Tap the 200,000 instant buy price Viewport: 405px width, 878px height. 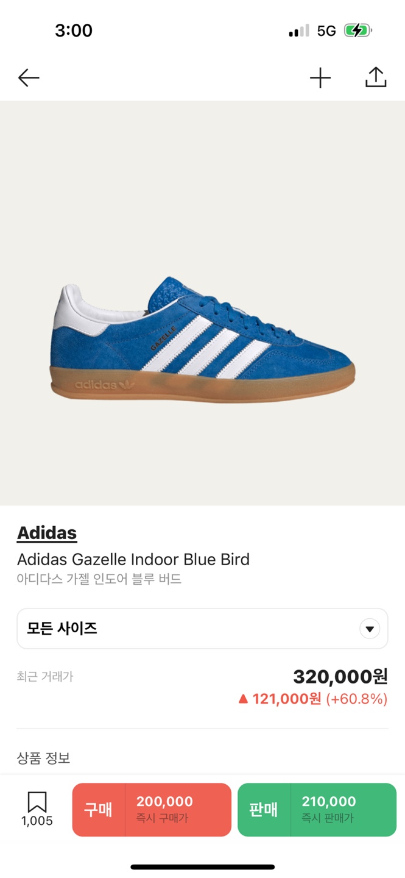click(164, 802)
